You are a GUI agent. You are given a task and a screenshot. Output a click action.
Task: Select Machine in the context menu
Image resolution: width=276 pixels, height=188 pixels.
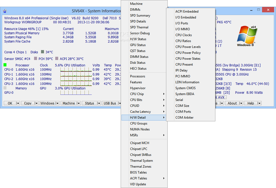click(x=144, y=4)
